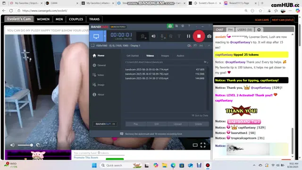Open a new browser tab with plus
Viewport: 302px width, 170px height.
pyautogui.click(x=262, y=3)
